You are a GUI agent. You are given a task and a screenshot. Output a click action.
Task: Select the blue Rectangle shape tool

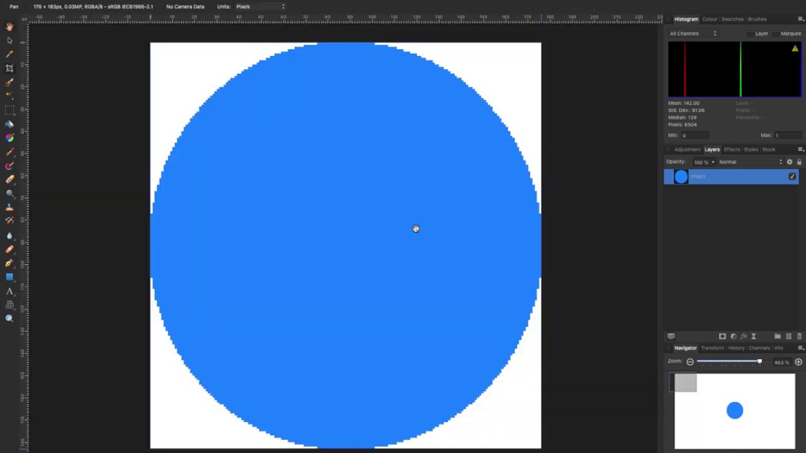(9, 277)
